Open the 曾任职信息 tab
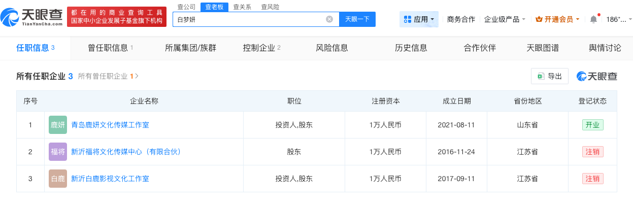Screen dimensions: 633x207 110,48
